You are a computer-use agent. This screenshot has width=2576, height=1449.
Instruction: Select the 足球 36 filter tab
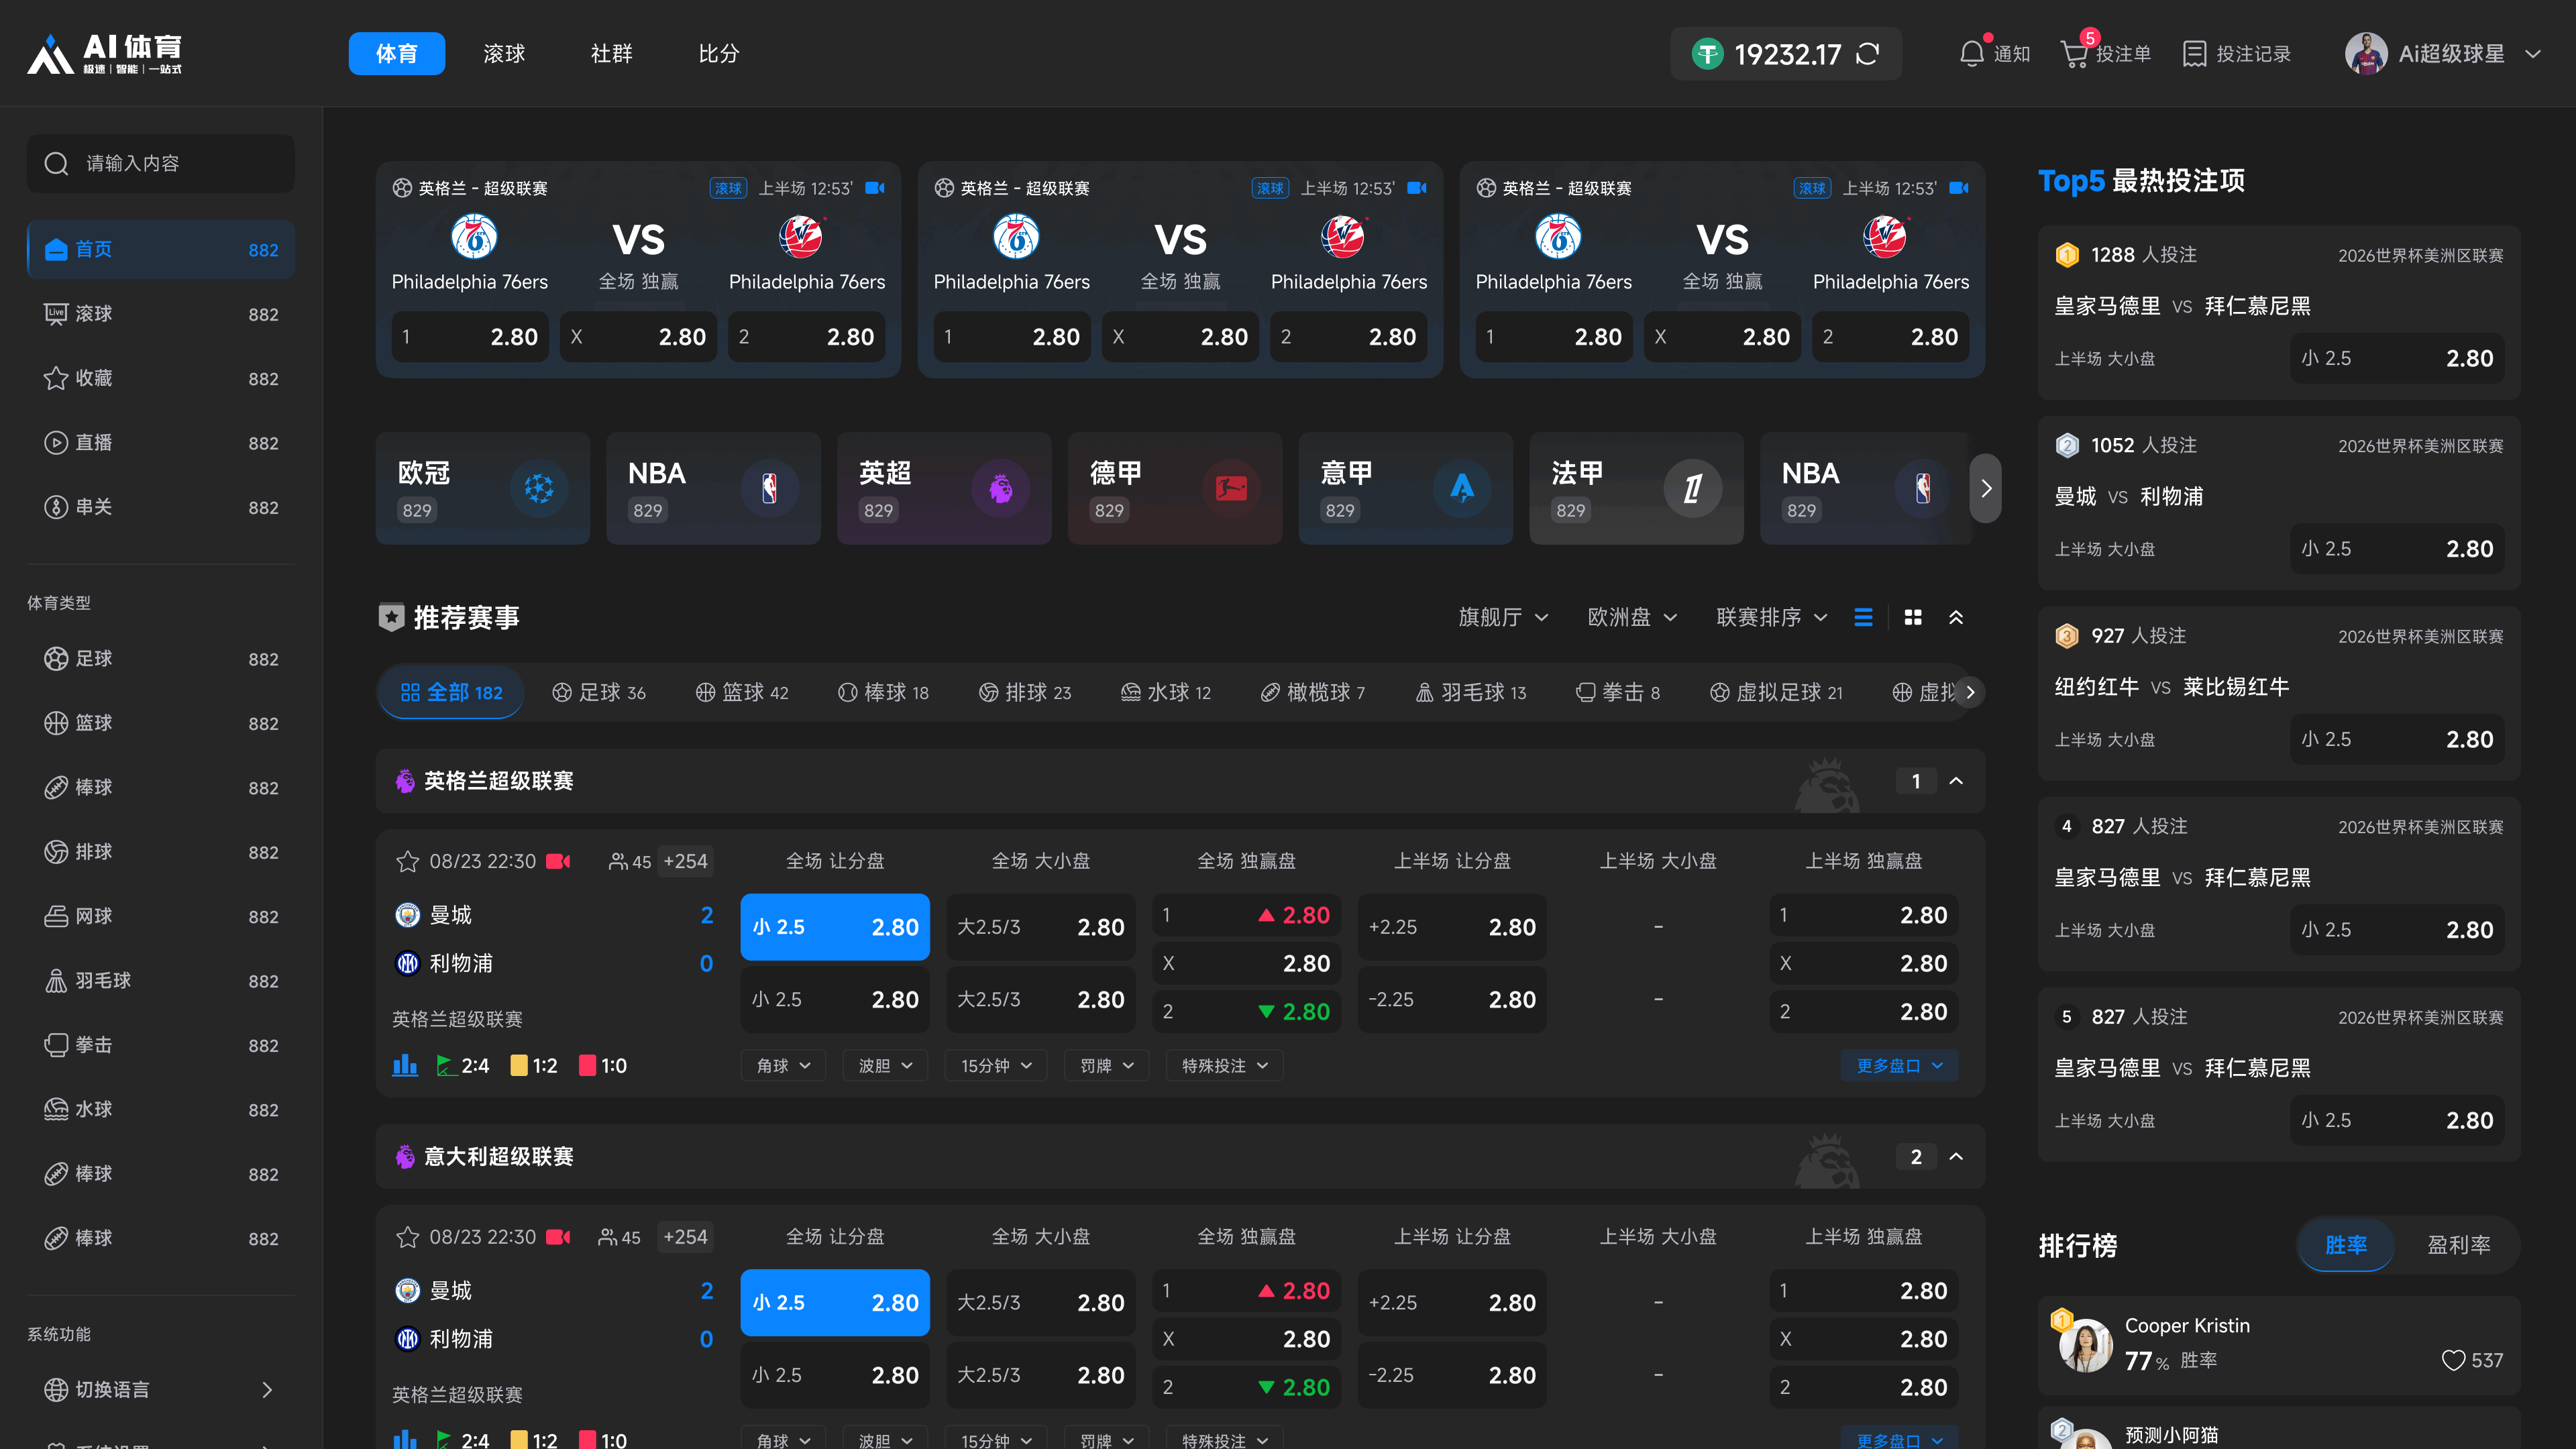pos(599,692)
